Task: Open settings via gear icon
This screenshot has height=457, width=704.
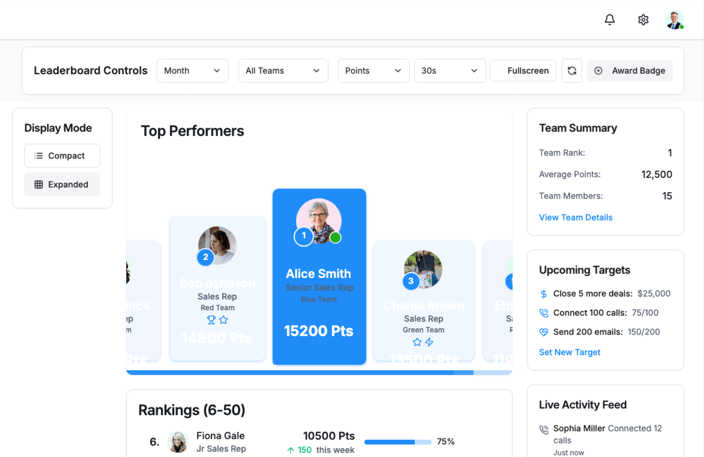Action: [x=643, y=19]
